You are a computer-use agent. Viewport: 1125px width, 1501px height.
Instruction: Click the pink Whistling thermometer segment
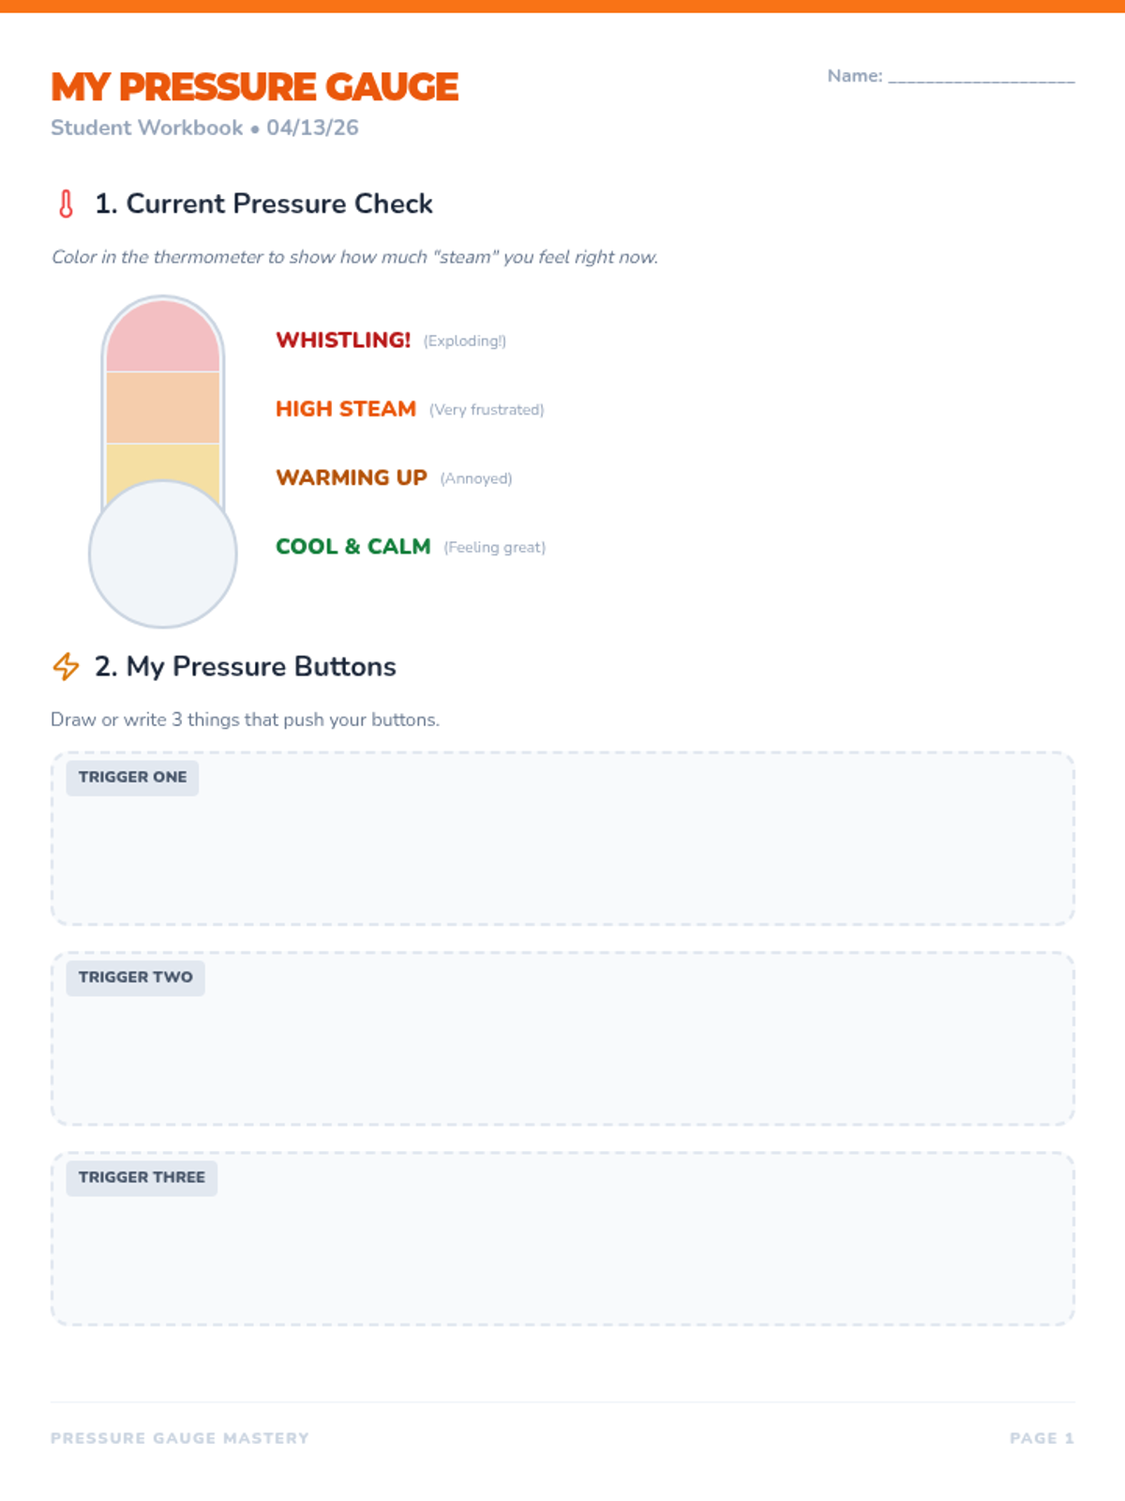click(x=163, y=338)
